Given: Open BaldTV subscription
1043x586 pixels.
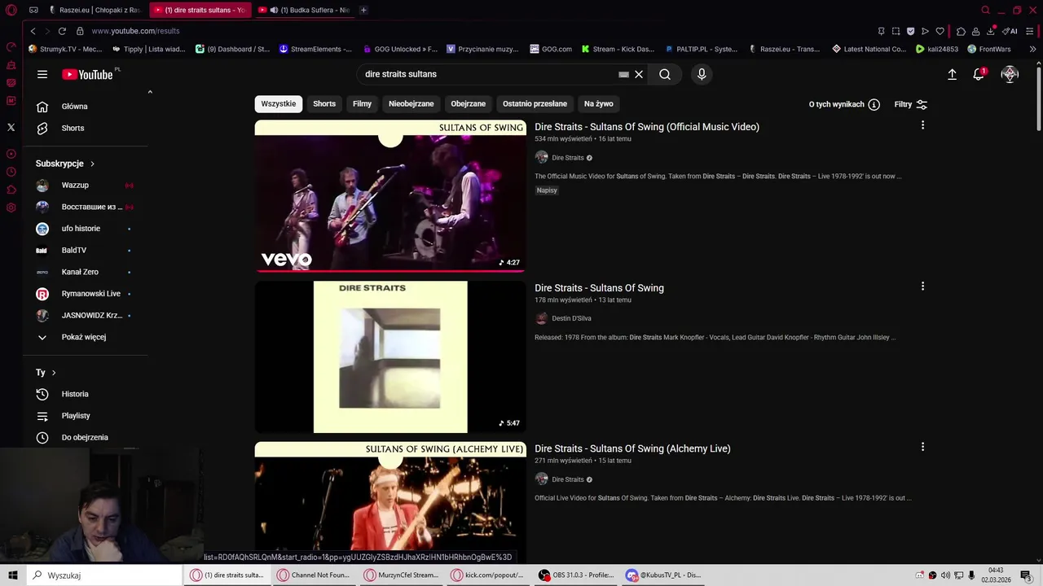Looking at the screenshot, I should tap(86, 250).
